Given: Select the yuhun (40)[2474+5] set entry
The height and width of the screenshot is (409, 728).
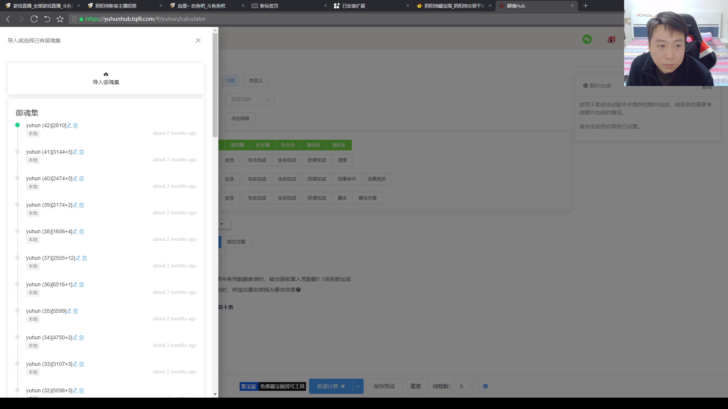Looking at the screenshot, I should [49, 178].
